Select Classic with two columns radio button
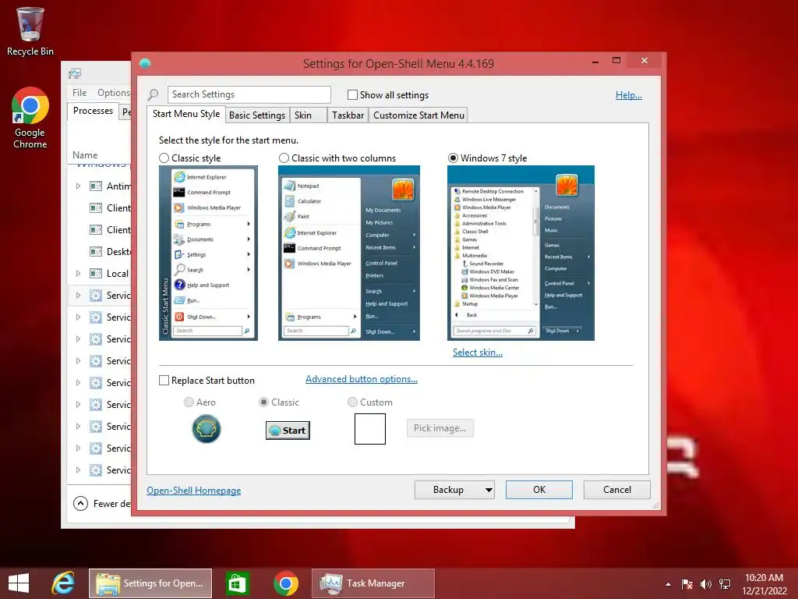The image size is (798, 599). (x=284, y=158)
